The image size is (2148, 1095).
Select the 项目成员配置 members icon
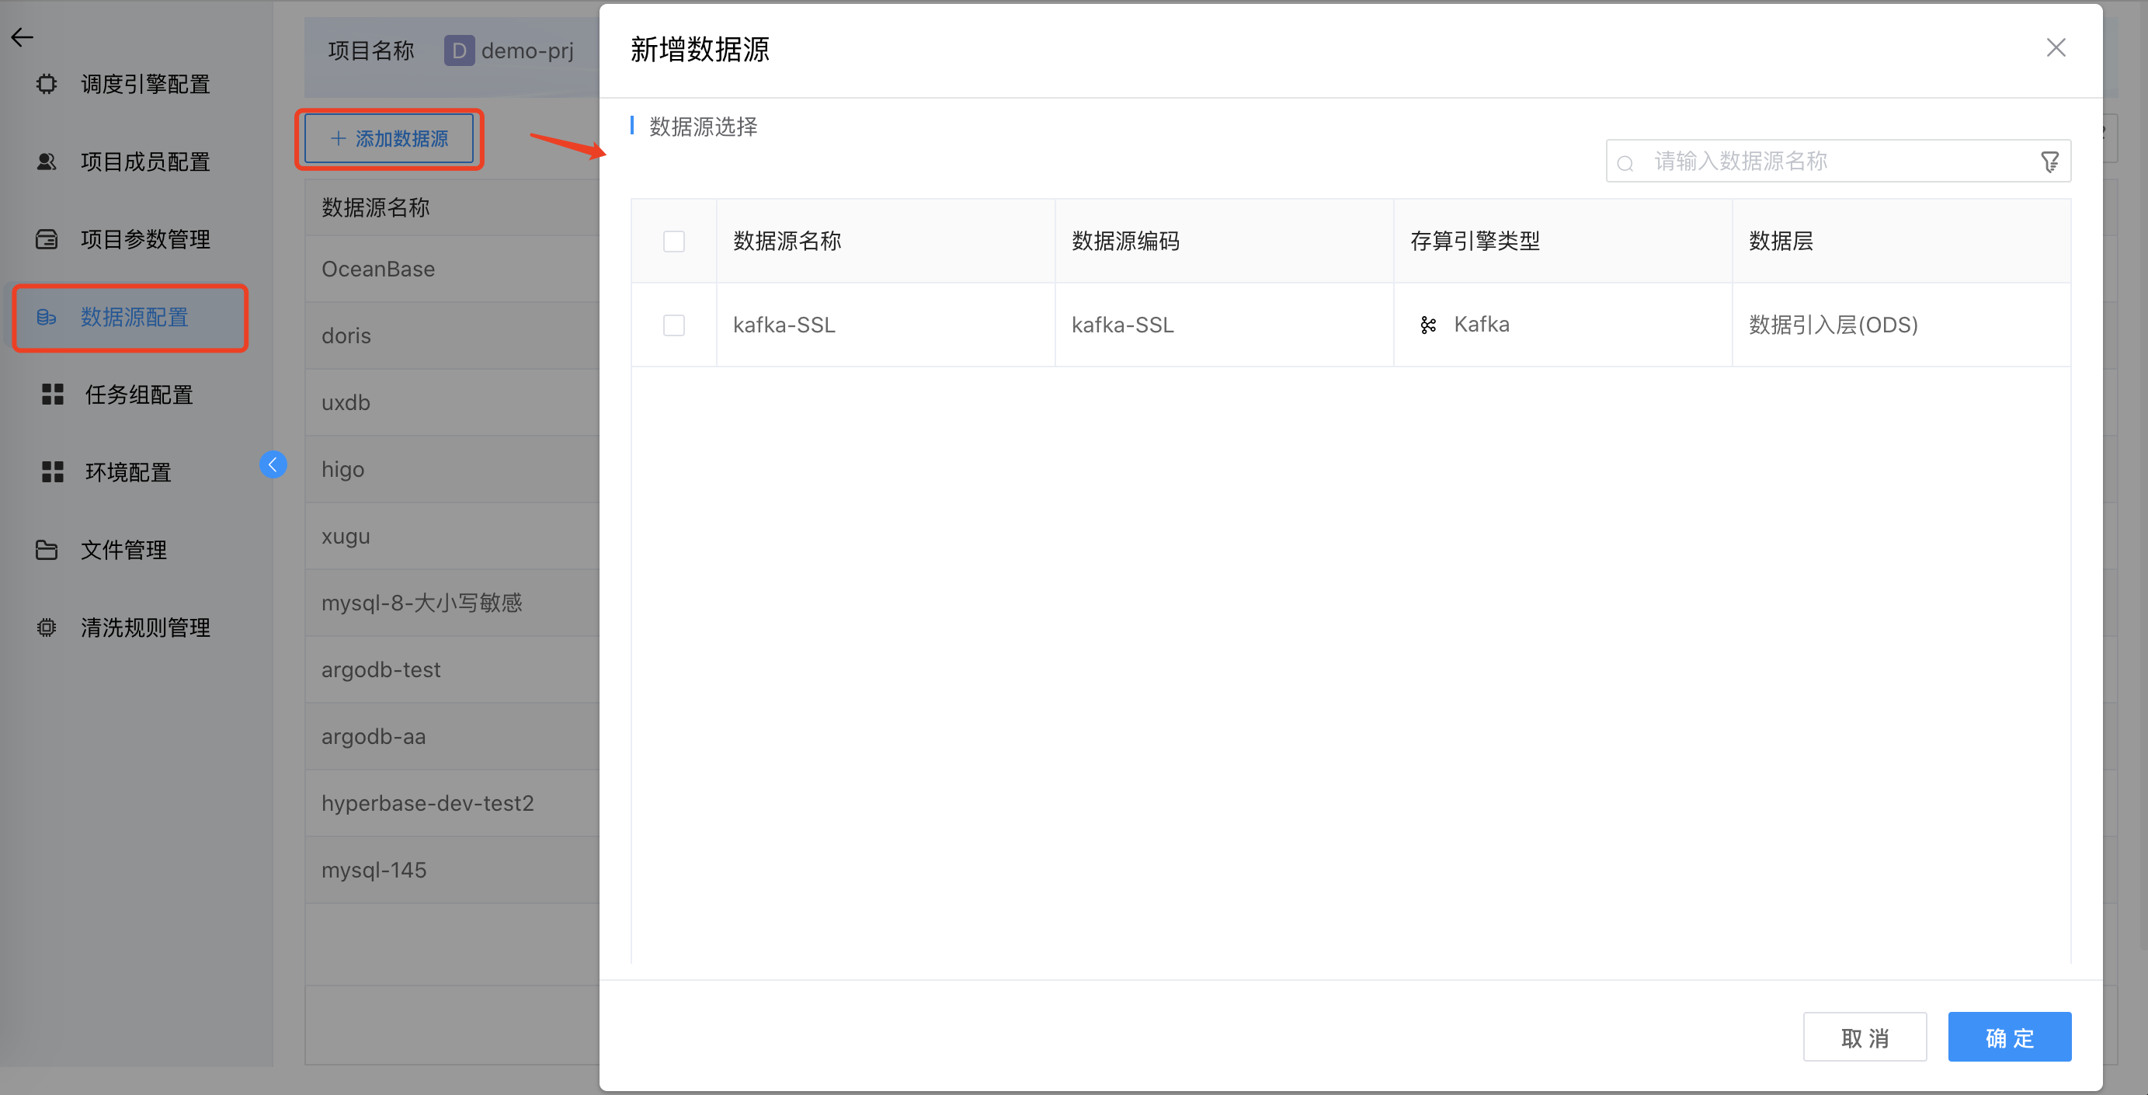coord(46,162)
